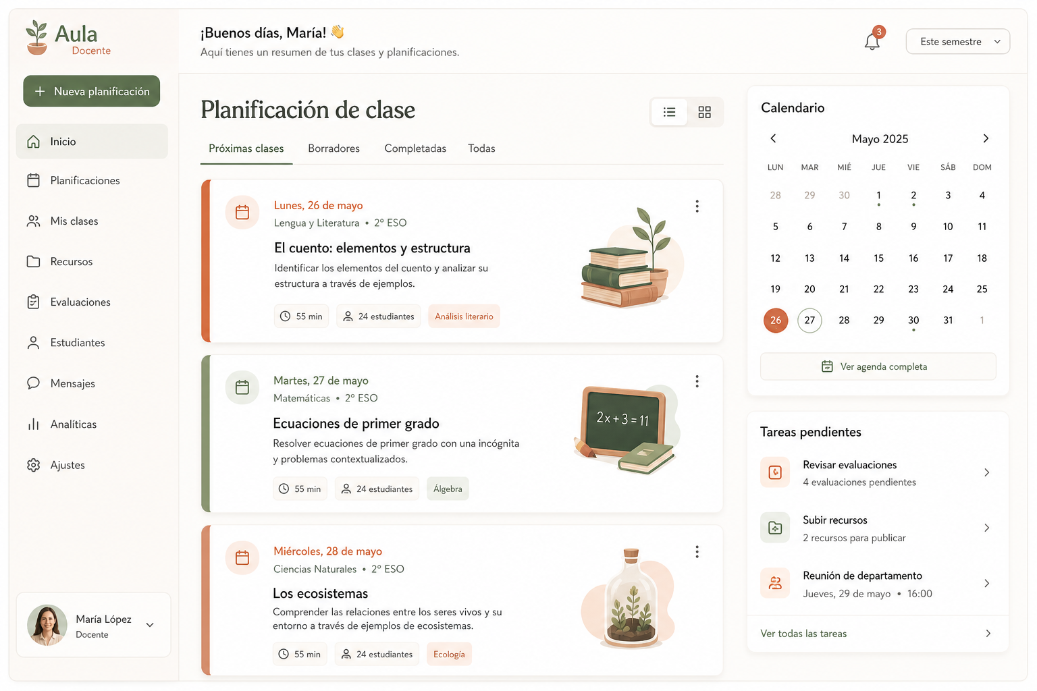1037x691 pixels.
Task: Click chevron next to Ver todas las tareas
Action: click(x=988, y=634)
